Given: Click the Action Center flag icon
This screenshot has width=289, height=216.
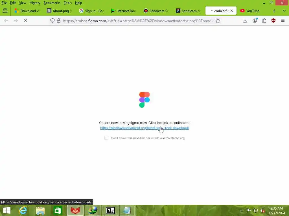Looking at the screenshot, I should coord(249,210).
